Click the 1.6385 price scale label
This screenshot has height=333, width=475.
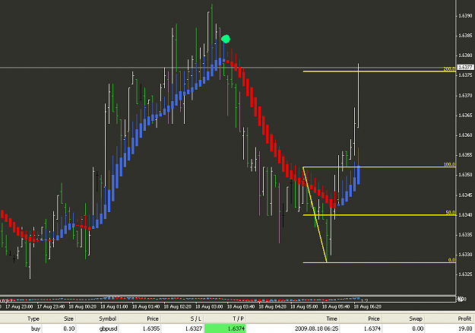pyautogui.click(x=465, y=36)
